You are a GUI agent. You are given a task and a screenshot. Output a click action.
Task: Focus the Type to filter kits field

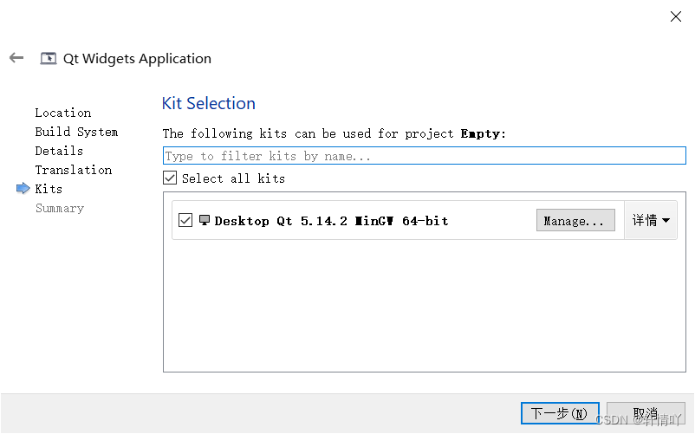(424, 156)
